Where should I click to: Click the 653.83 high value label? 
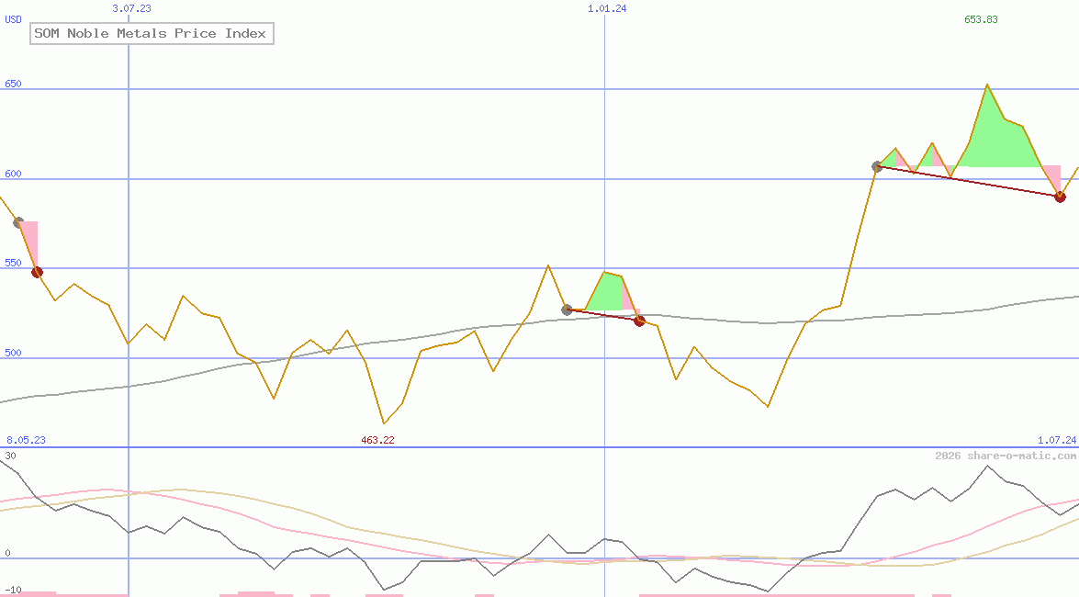point(981,19)
